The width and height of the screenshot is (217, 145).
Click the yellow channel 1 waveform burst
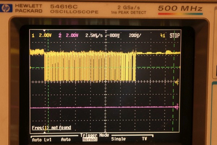click(89, 66)
